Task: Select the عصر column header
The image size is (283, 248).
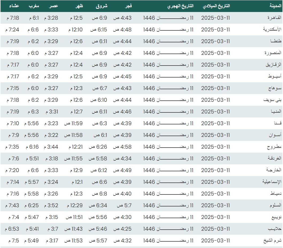Action: click(x=55, y=6)
